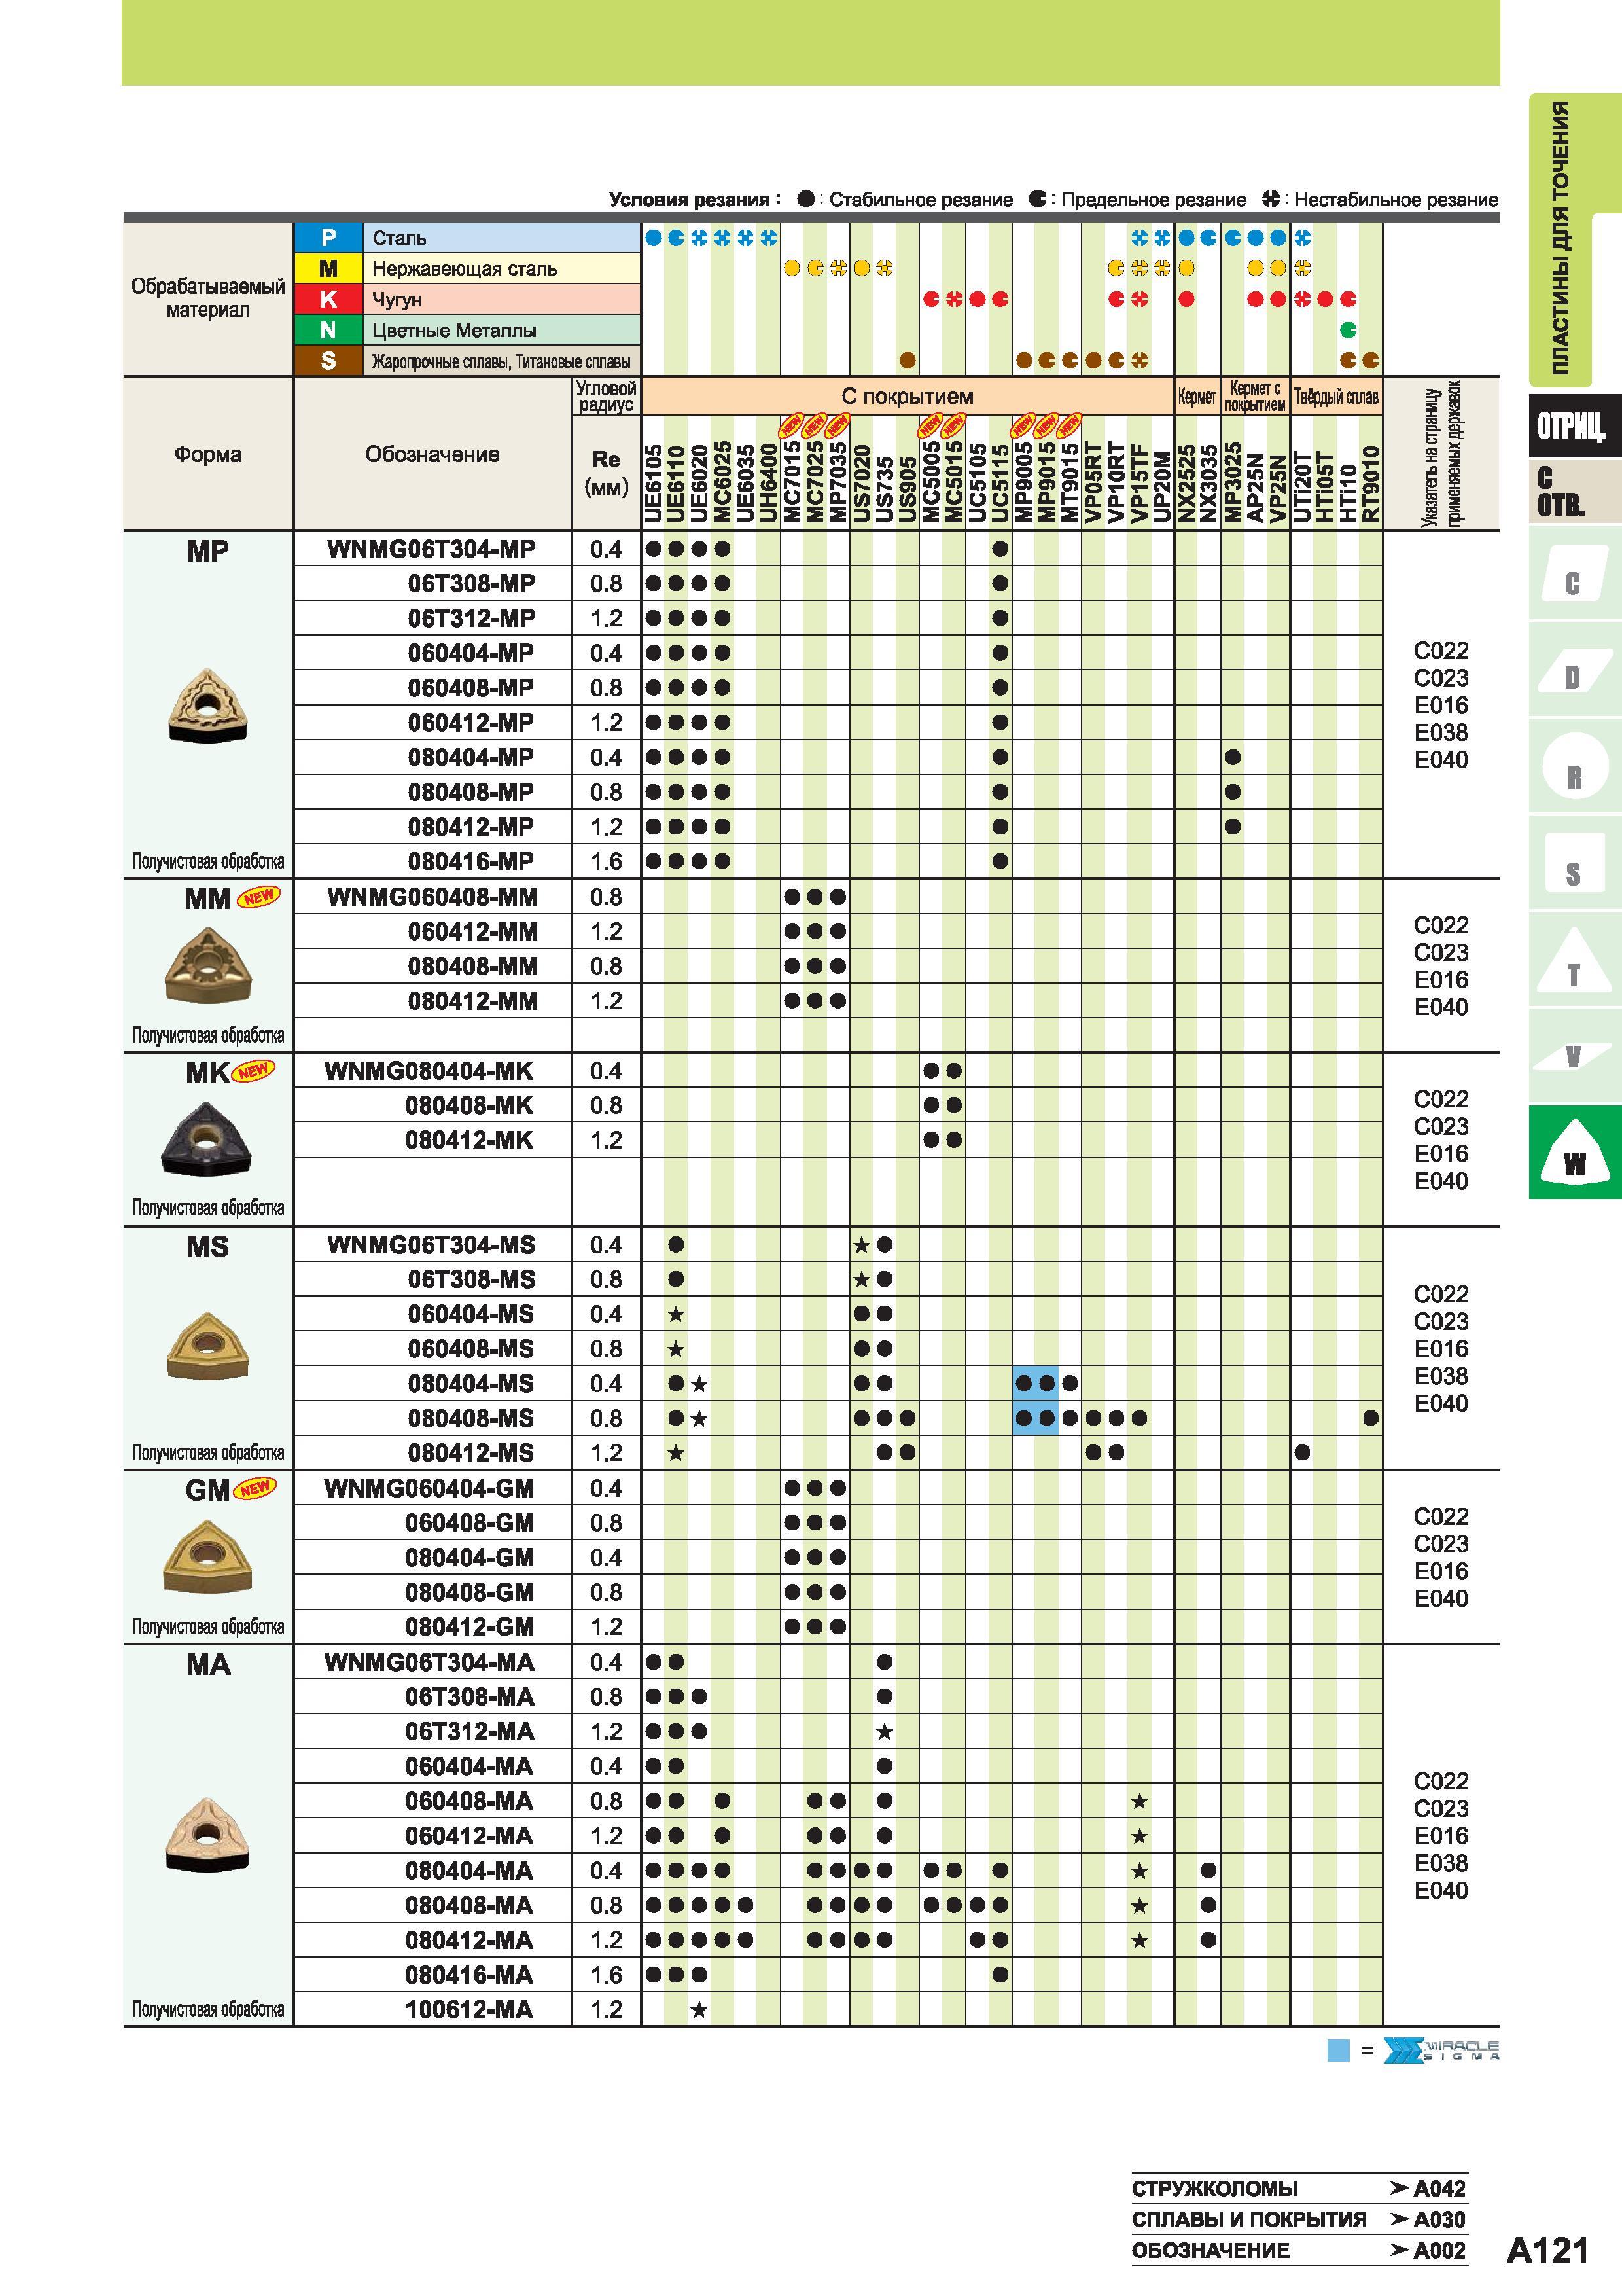This screenshot has height=2296, width=1622.
Task: Follow page reference A042
Action: pos(1439,2188)
